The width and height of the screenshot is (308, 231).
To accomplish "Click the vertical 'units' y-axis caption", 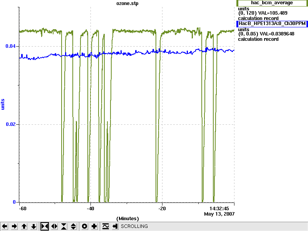I will point(3,104).
